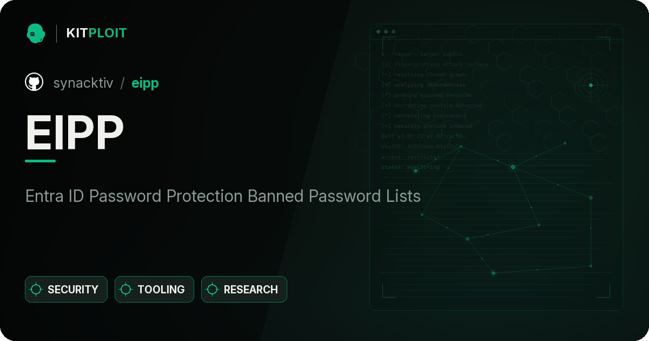This screenshot has height=341, width=649.
Task: Open the synacktiv owner link
Action: [83, 83]
